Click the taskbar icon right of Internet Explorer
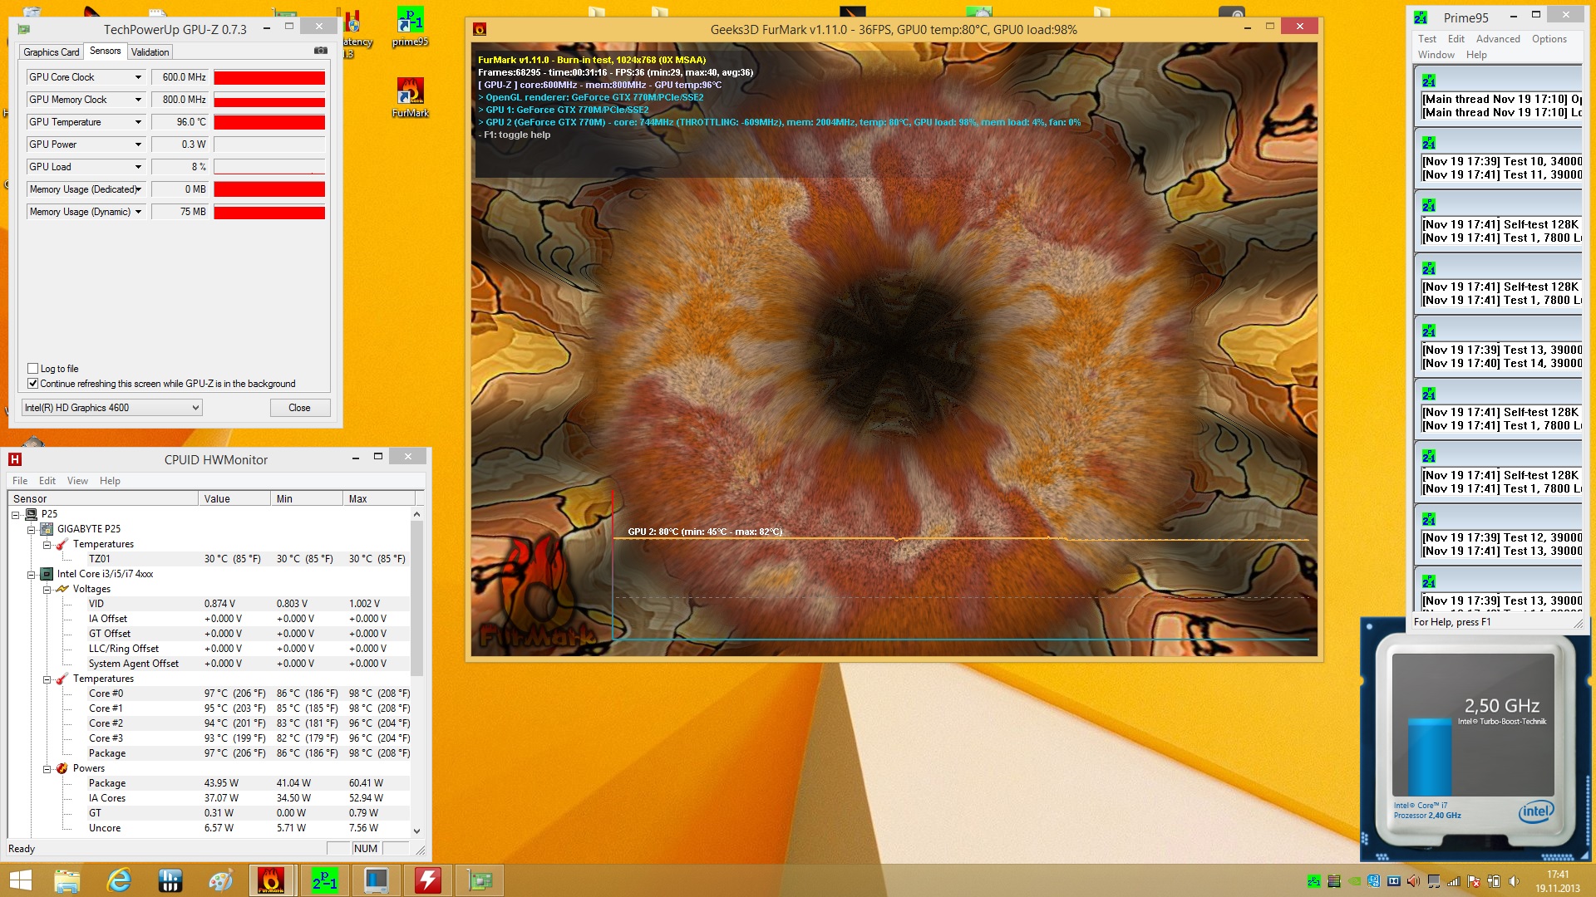This screenshot has width=1596, height=897. click(x=170, y=880)
